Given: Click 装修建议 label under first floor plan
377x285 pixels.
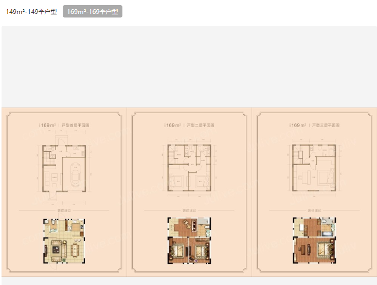Looking at the screenshot, I should point(64,210).
